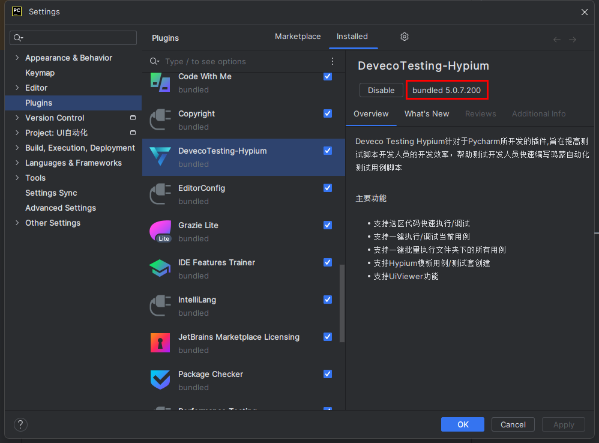599x443 pixels.
Task: Open the Overview tab
Action: 371,114
